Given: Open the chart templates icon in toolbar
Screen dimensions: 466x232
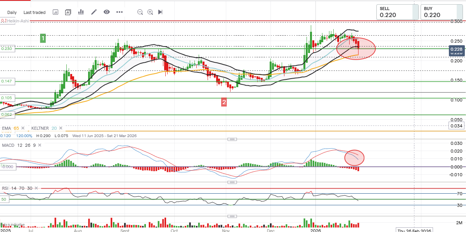Looking at the screenshot, I should tap(68, 12).
